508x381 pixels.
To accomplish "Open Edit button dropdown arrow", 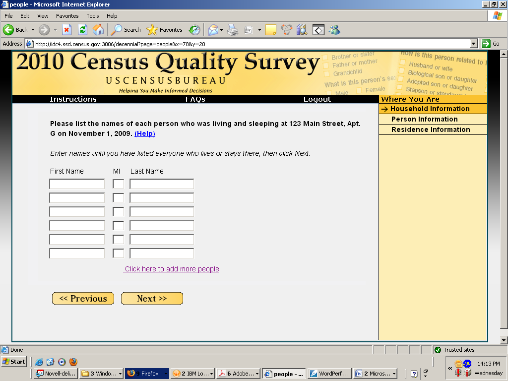I will pos(259,30).
